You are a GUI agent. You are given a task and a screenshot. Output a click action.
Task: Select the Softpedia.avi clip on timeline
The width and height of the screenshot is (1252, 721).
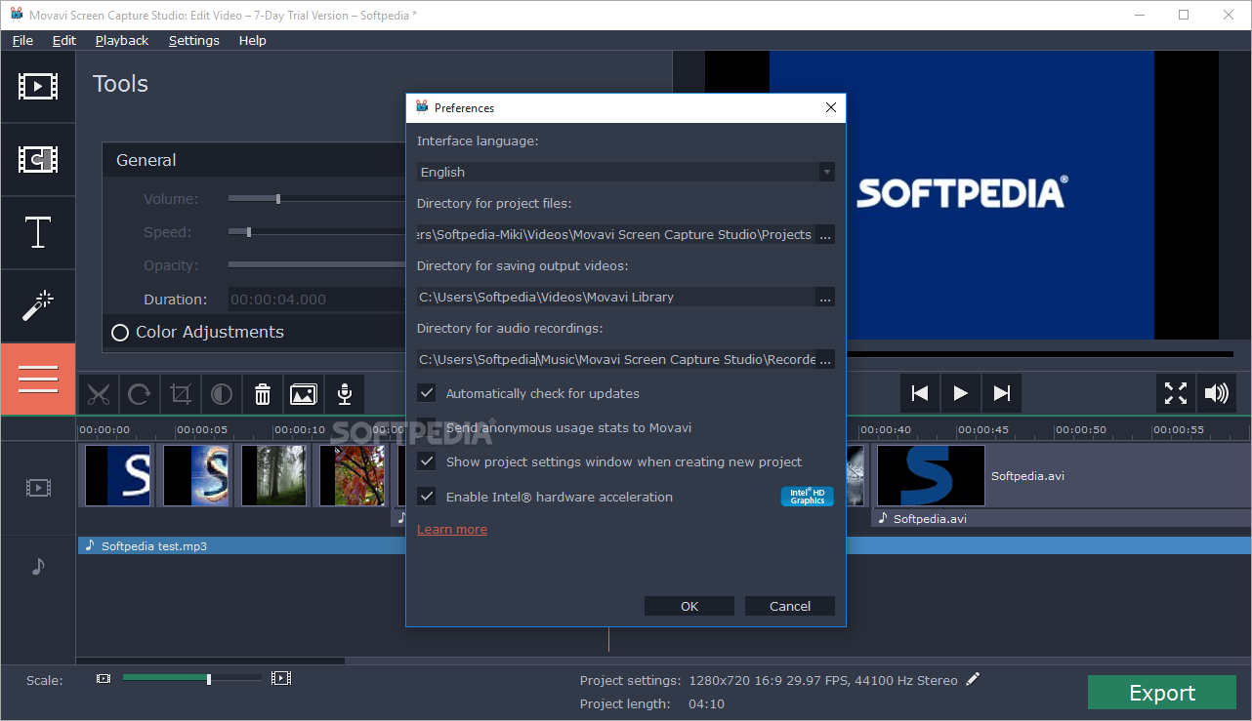[1063, 476]
